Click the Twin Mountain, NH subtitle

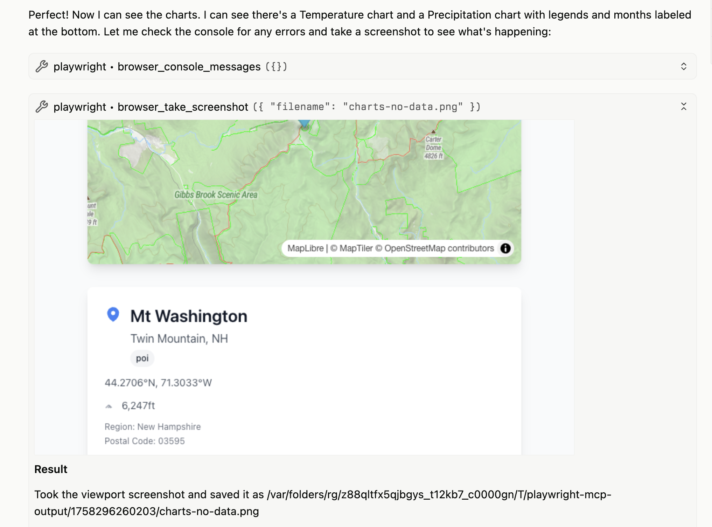click(x=179, y=338)
